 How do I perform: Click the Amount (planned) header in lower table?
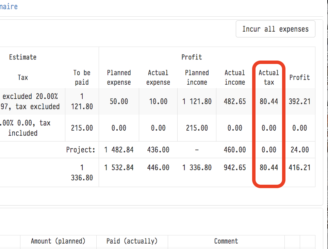(x=58, y=241)
